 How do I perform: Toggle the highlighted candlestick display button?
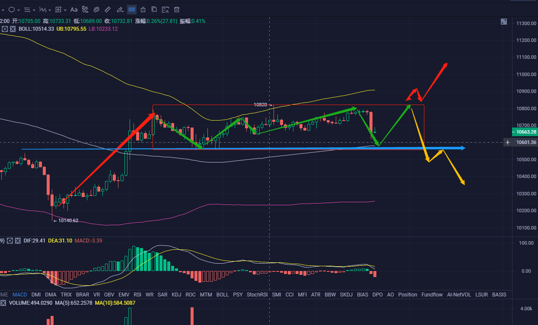(x=131, y=10)
